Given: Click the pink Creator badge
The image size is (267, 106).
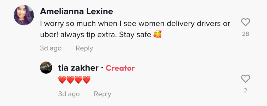Looking at the screenshot, I should (120, 68).
